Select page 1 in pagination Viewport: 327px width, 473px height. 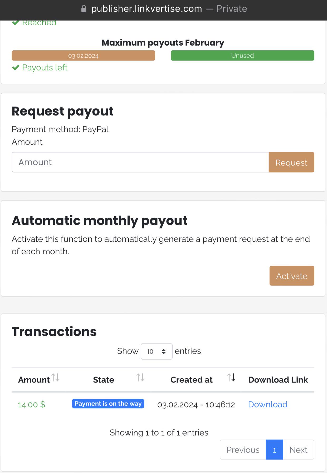(274, 450)
